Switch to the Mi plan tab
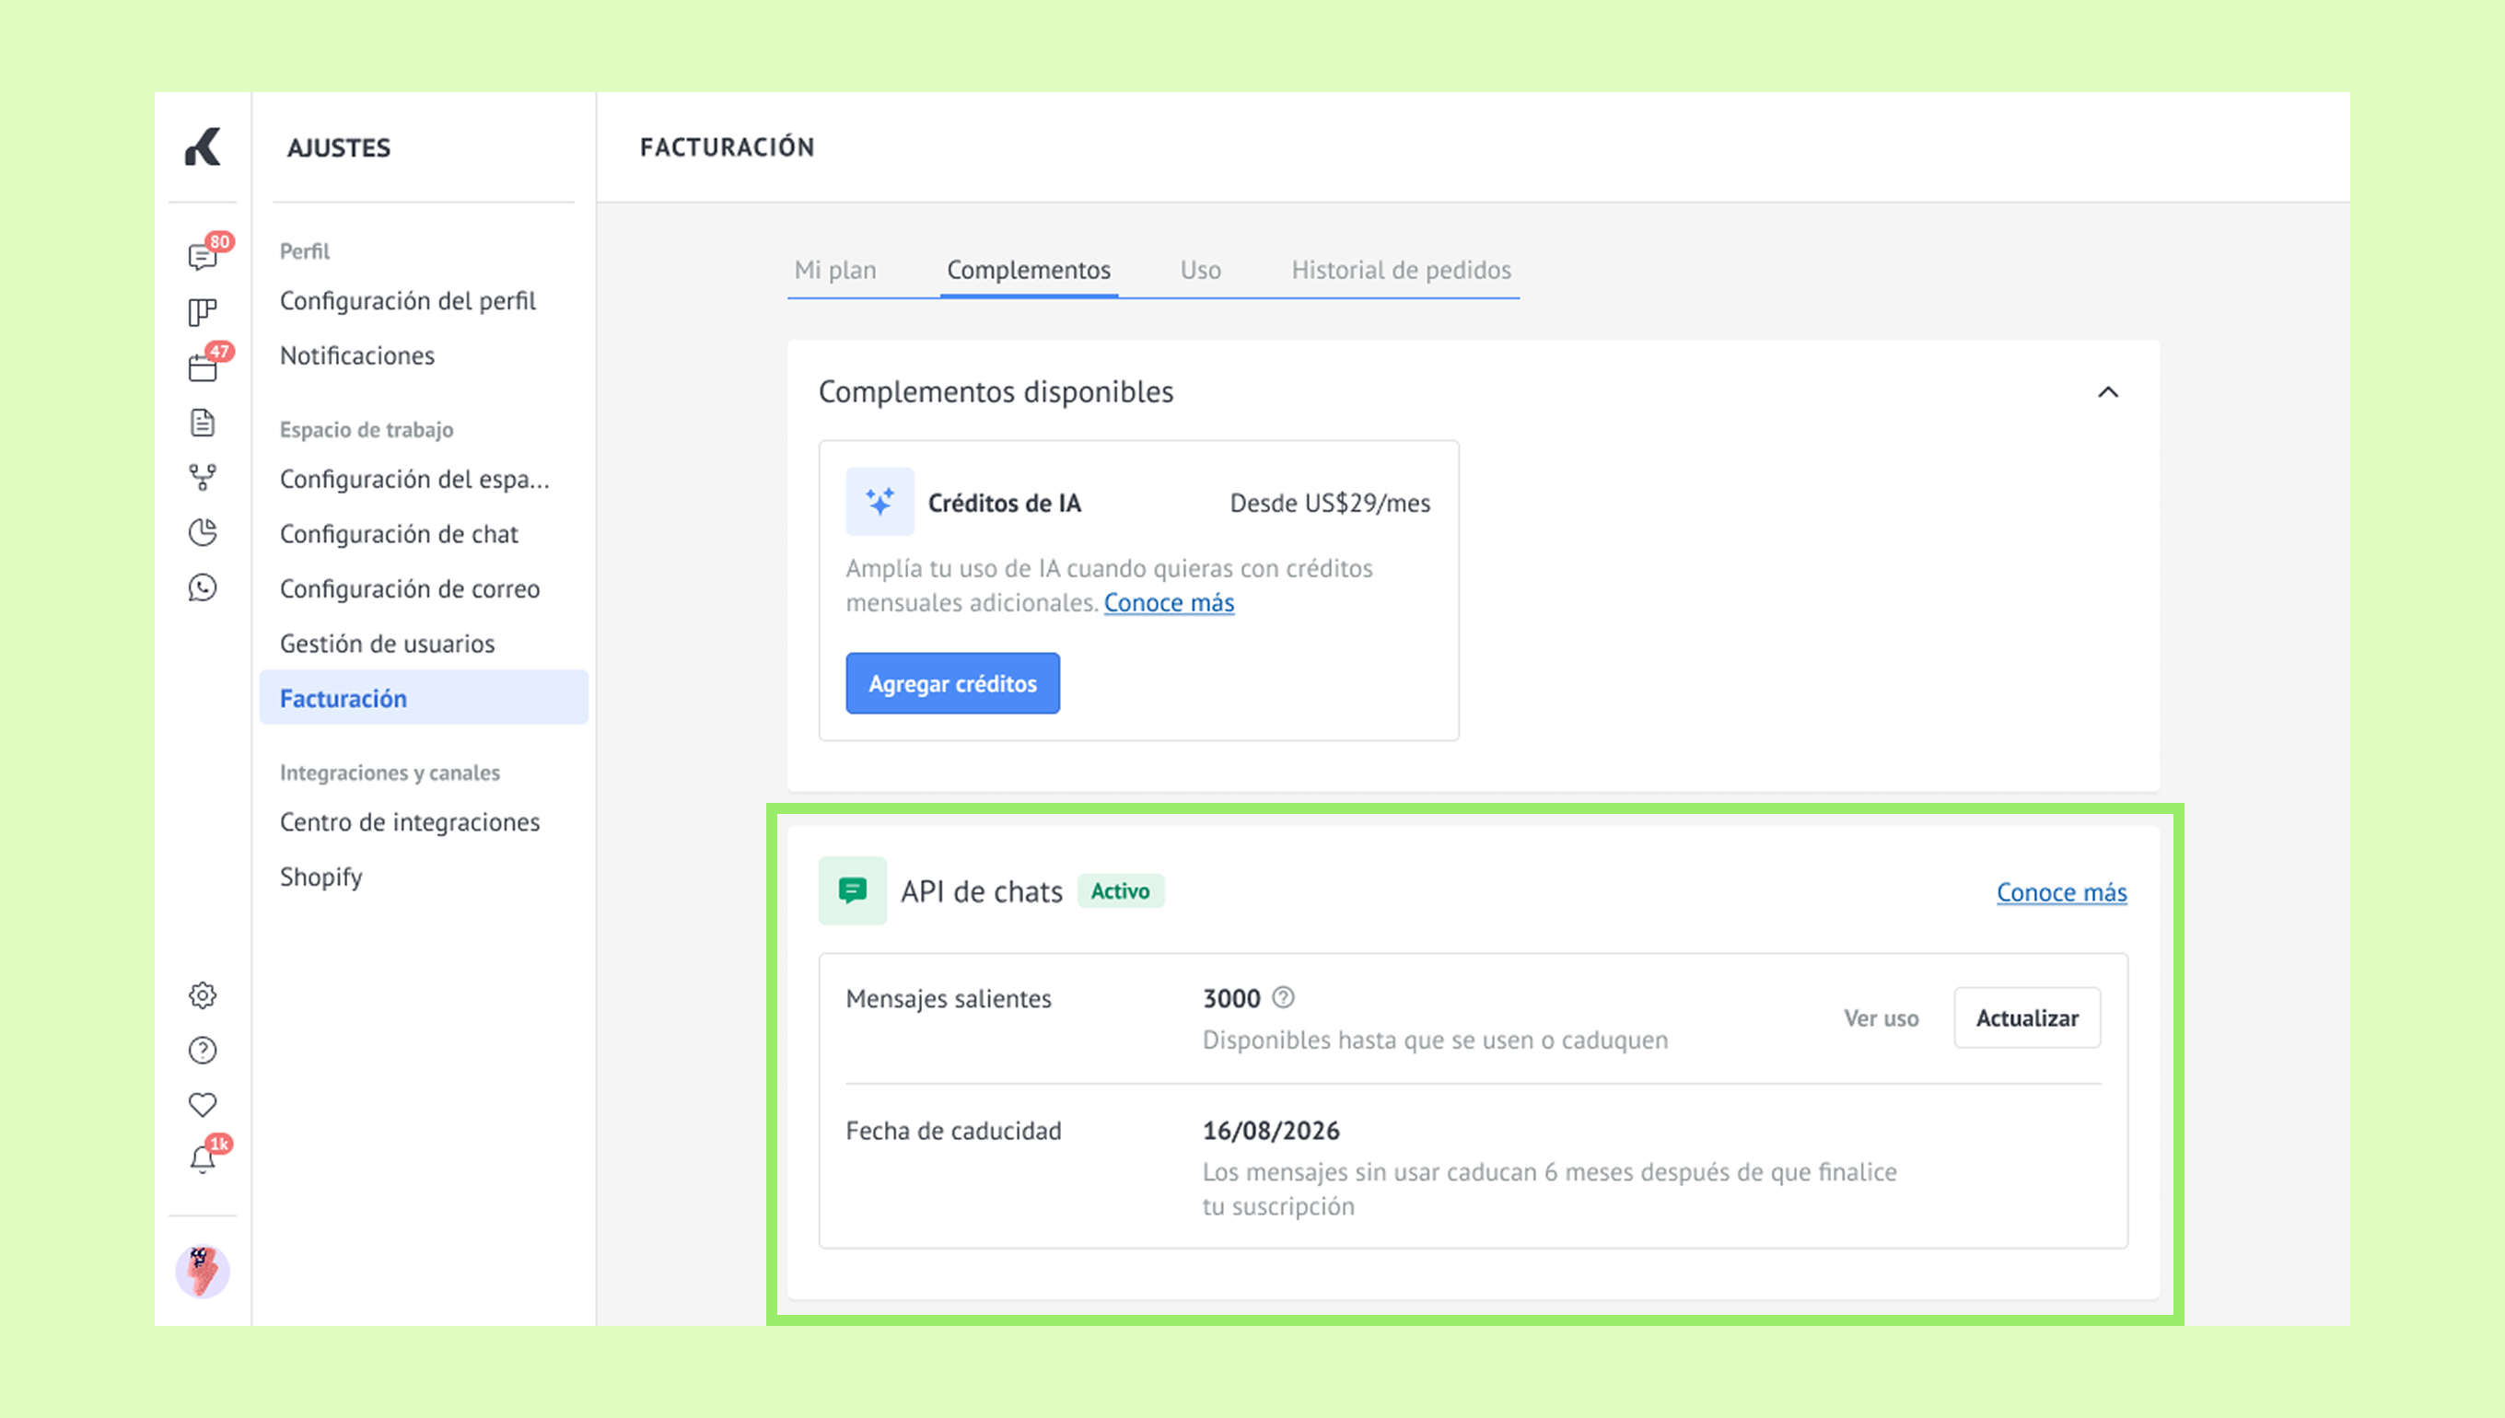Screen dimensions: 2505x1418 (x=834, y=270)
